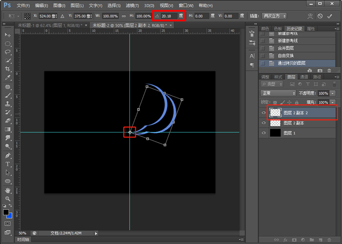This screenshot has width=342, height=244.
Task: Select the Ellipse shape tool
Action: 8,181
